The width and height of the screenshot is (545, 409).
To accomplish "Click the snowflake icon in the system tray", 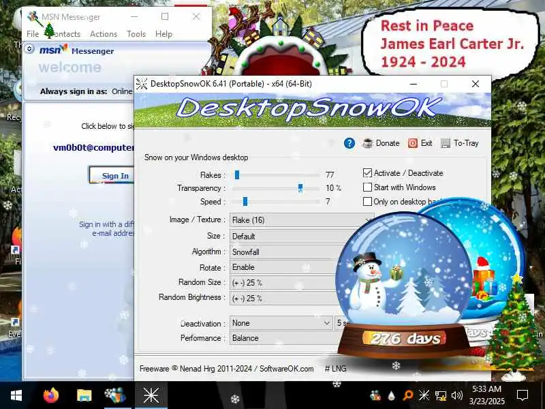I will pyautogui.click(x=424, y=395).
